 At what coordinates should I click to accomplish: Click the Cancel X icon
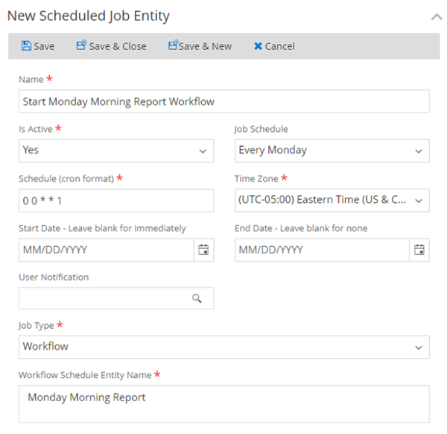point(258,46)
